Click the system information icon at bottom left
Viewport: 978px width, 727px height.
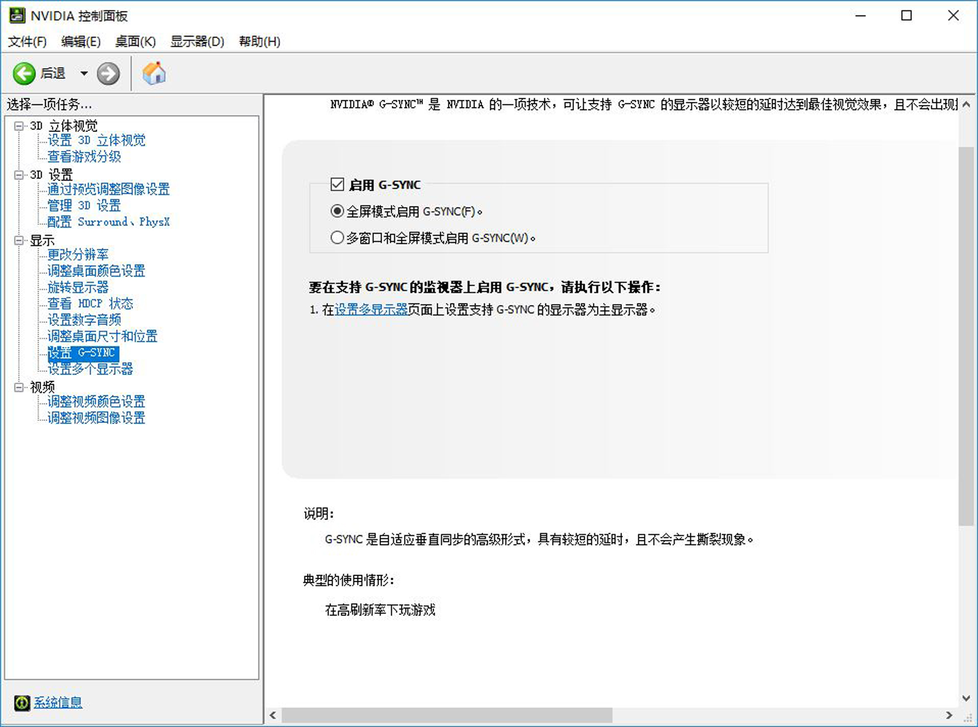coord(21,703)
